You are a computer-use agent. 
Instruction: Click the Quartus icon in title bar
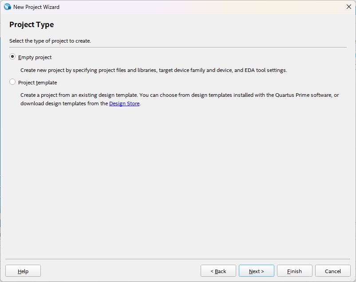[x=7, y=7]
